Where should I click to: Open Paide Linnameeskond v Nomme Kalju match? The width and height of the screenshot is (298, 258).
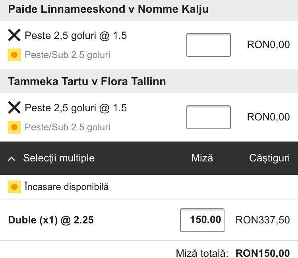click(108, 9)
